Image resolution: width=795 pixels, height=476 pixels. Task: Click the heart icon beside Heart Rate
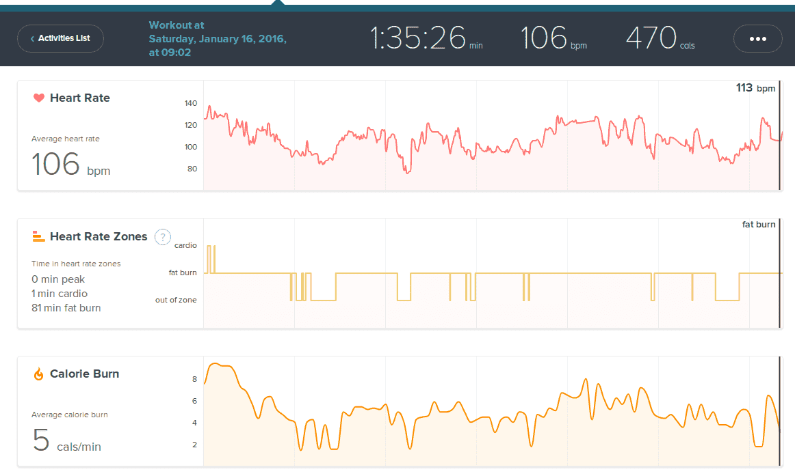[x=38, y=98]
